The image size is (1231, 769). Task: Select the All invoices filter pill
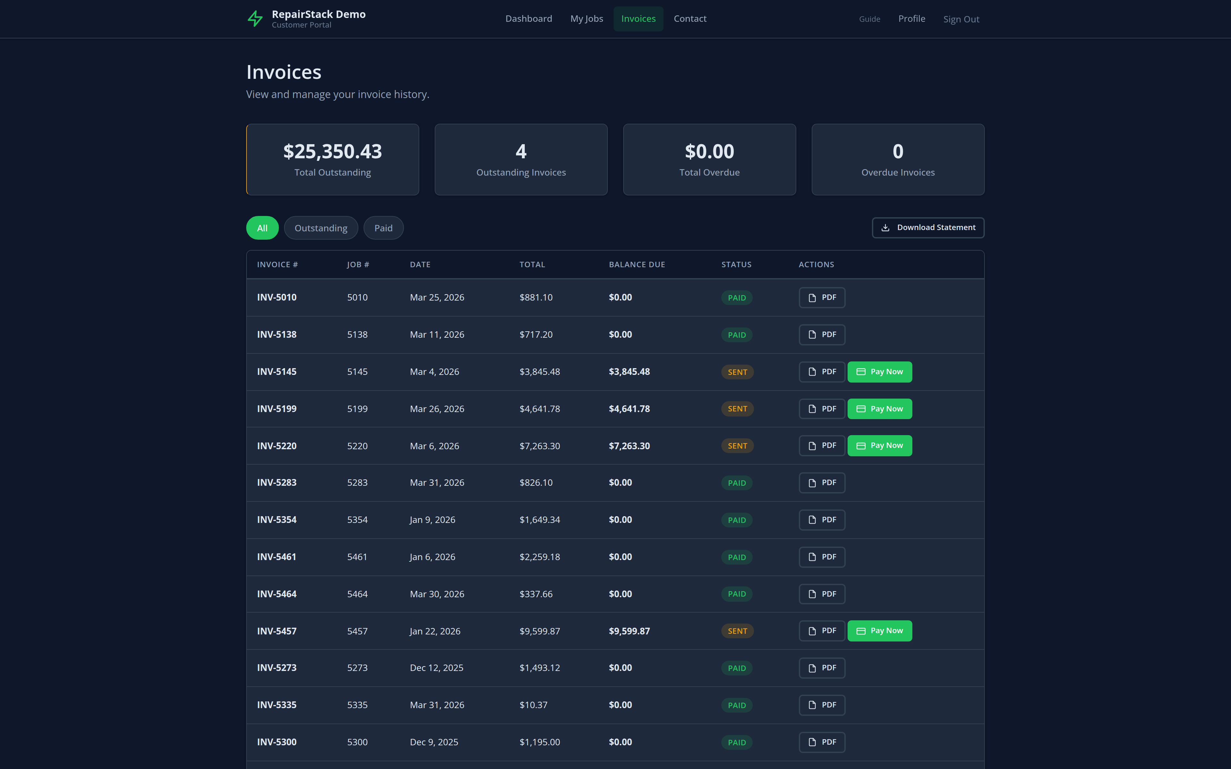(x=262, y=228)
